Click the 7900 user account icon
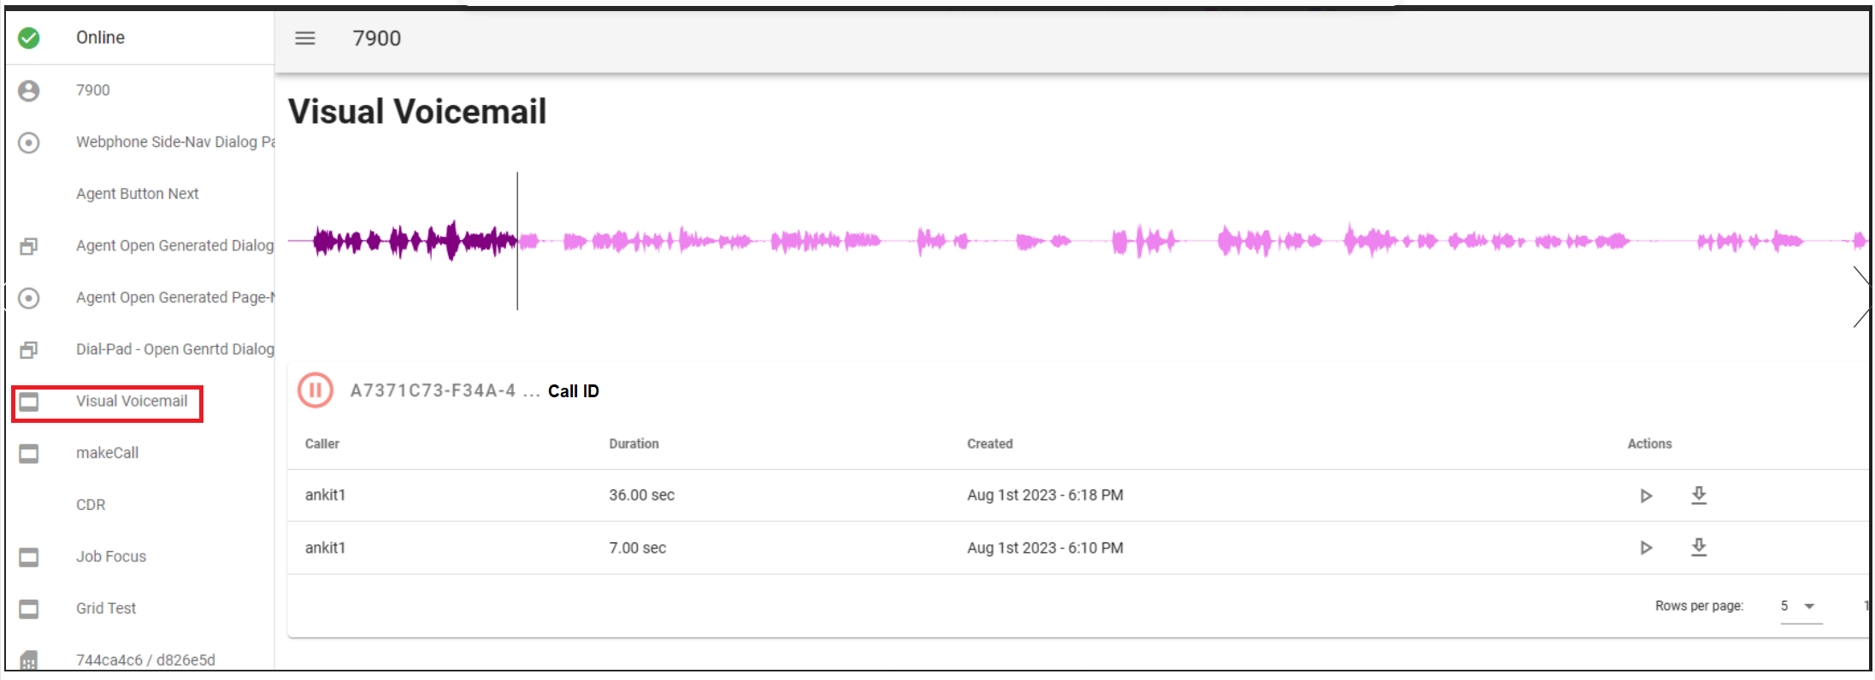This screenshot has height=680, width=1875. coord(29,91)
